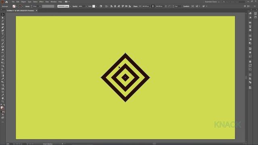The image size is (258, 145).
Task: Select the Direct Selection tool
Action: click(3, 18)
